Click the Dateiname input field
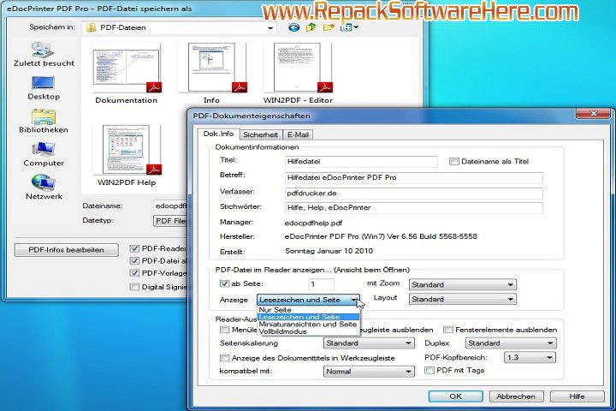Viewport: 616px width, 411px height. [x=170, y=206]
